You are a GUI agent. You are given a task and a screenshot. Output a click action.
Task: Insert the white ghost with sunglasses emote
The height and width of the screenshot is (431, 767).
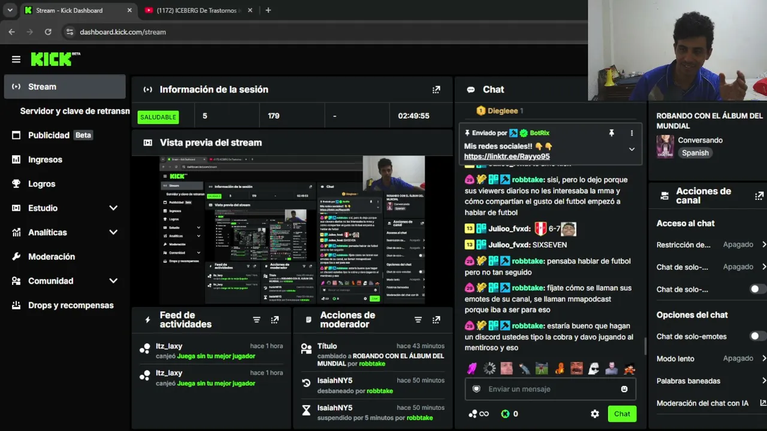594,369
